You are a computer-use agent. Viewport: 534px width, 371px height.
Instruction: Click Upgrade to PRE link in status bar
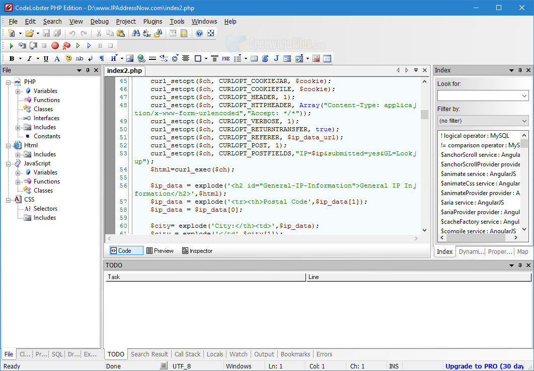(484, 366)
